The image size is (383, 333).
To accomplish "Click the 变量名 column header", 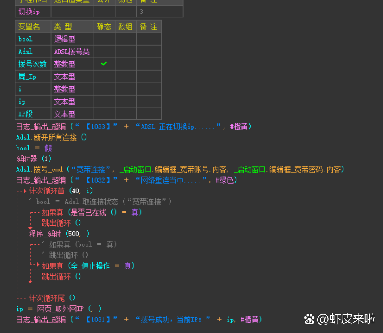I will click(x=29, y=27).
